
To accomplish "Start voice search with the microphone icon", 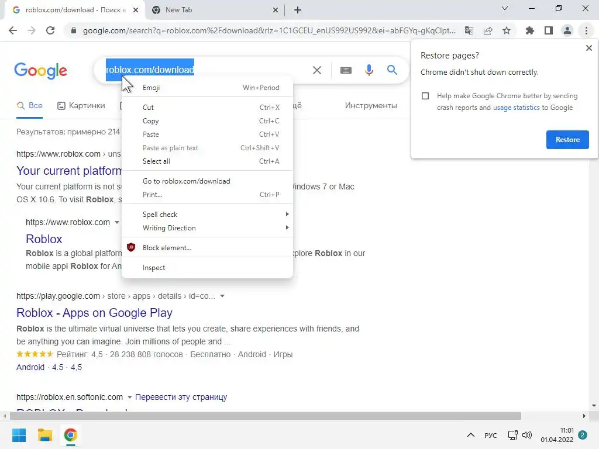I will click(369, 70).
